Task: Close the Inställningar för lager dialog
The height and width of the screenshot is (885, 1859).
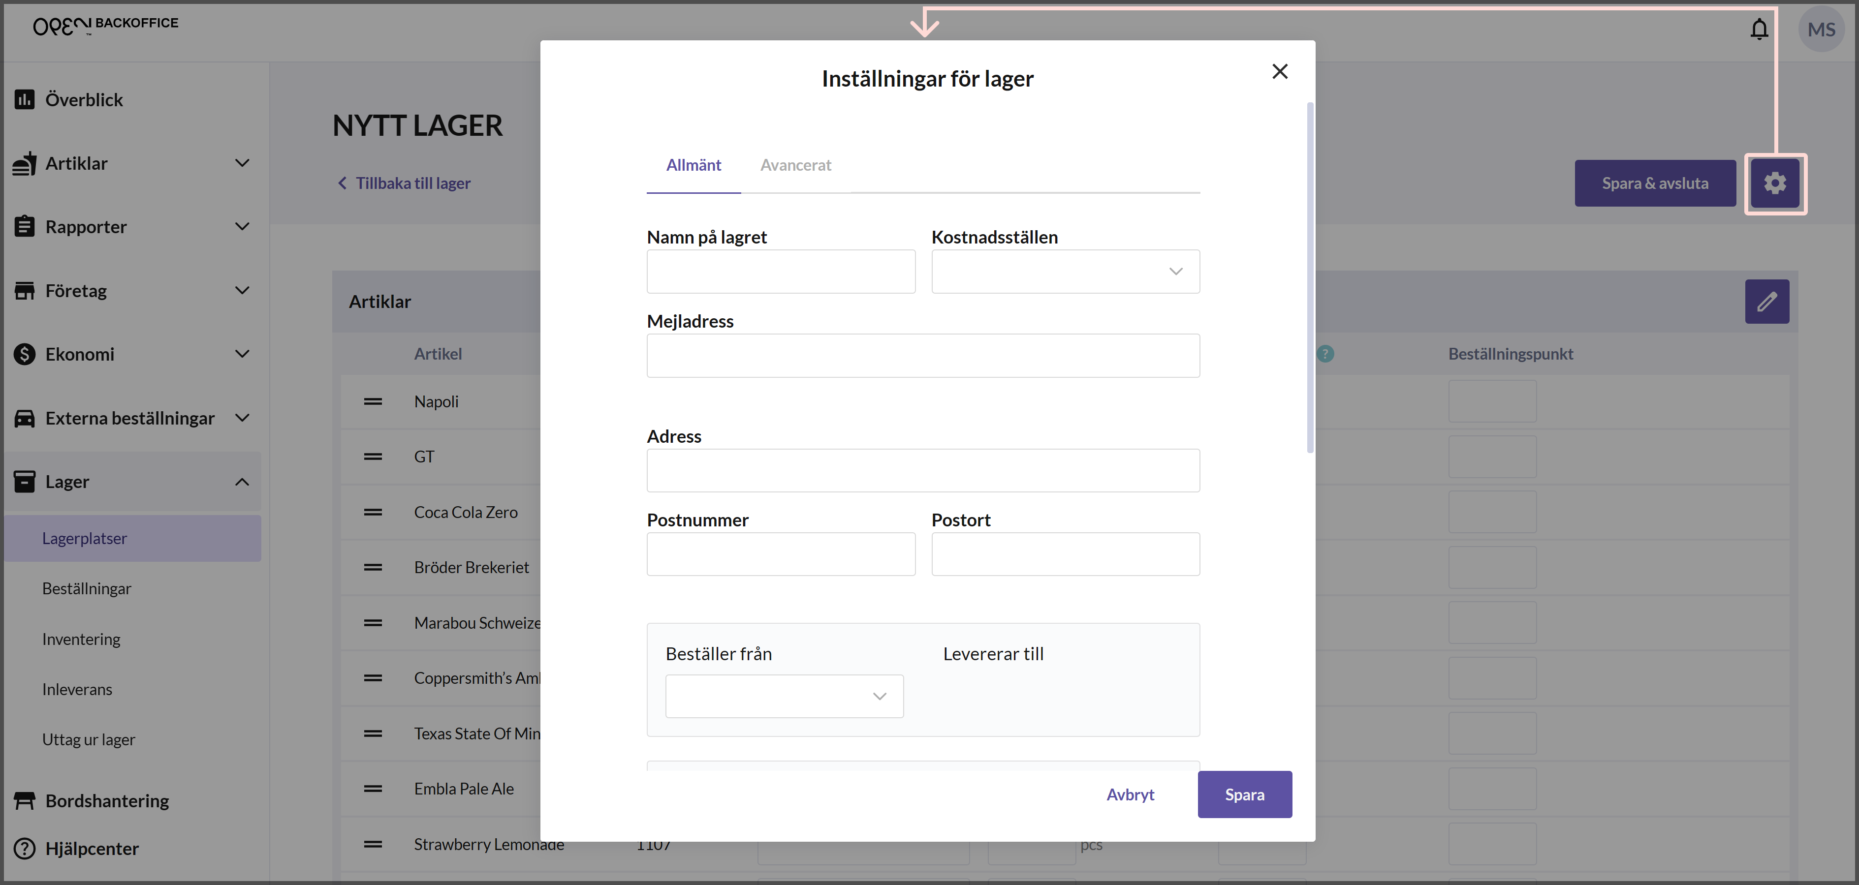Action: [1280, 71]
